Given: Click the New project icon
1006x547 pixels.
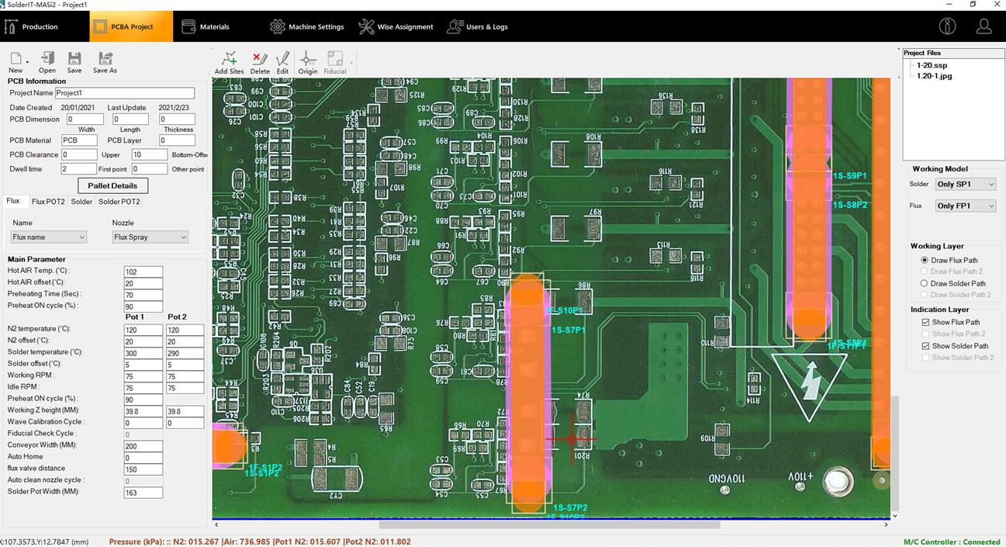Looking at the screenshot, I should 16,60.
